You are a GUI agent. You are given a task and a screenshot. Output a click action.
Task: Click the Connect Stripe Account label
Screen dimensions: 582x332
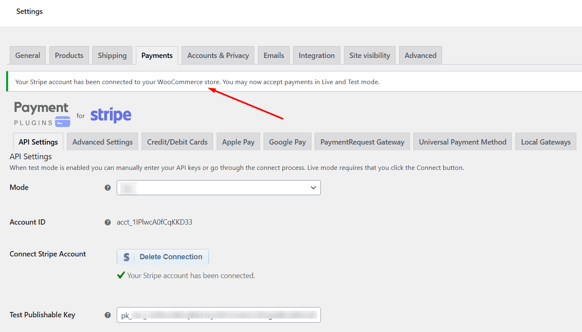48,254
